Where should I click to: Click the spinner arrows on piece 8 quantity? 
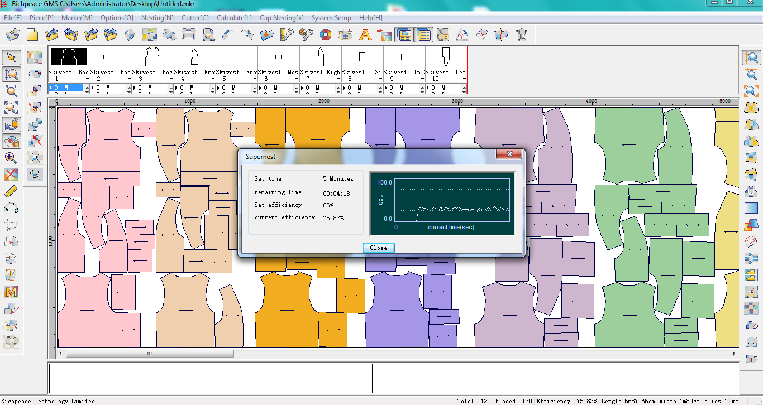pyautogui.click(x=380, y=88)
